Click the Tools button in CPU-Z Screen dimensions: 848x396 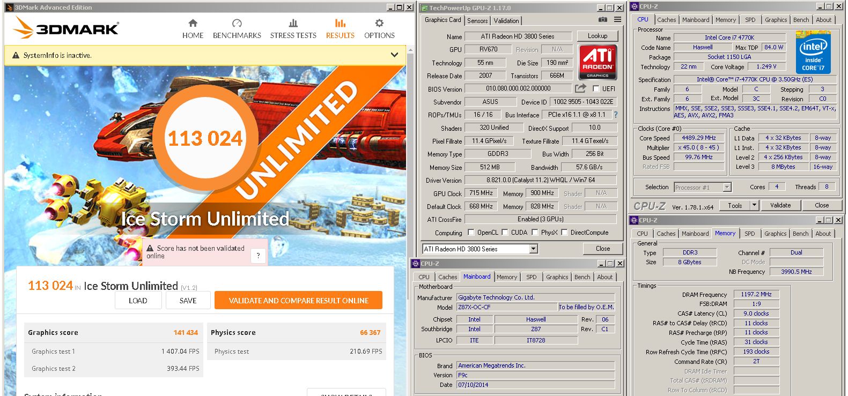coord(735,205)
